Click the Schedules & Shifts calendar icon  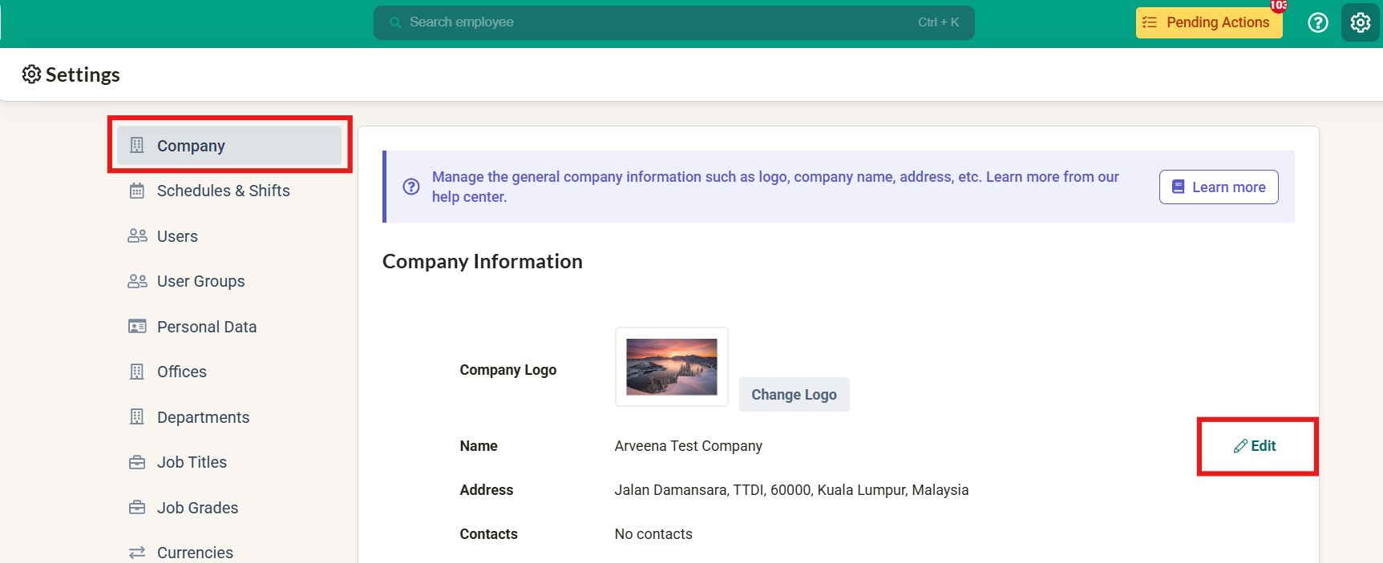click(x=137, y=191)
